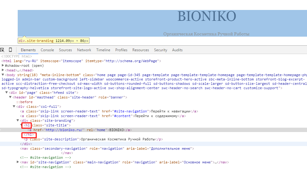Click the http://bioniko.ru/ href value

click(64, 130)
